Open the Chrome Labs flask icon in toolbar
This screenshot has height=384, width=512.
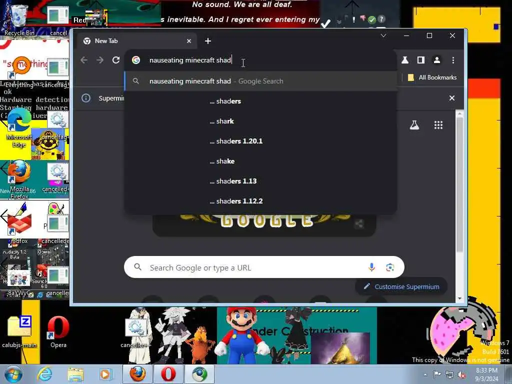click(x=405, y=60)
